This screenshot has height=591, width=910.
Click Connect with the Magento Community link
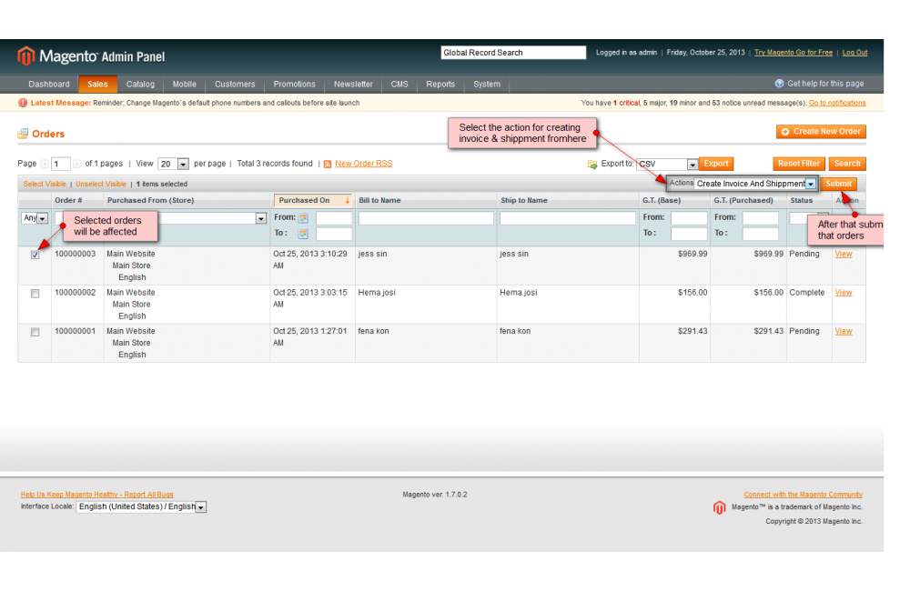[804, 495]
